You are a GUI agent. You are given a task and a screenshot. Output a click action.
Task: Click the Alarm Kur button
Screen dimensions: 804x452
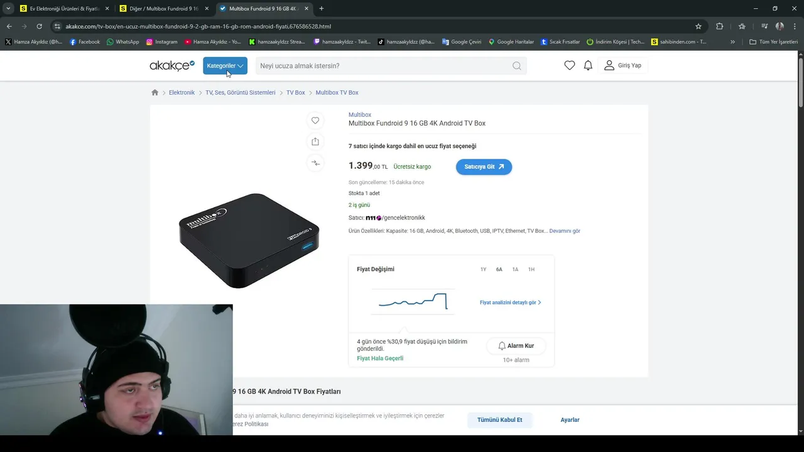(516, 346)
